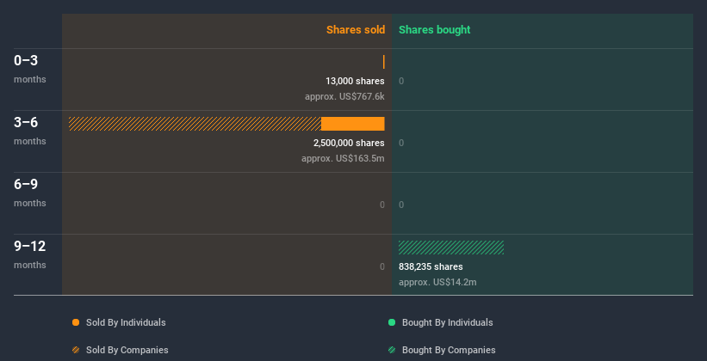707x361 pixels.
Task: Click the shares bought 0 in 6–9 months row
Action: [401, 205]
